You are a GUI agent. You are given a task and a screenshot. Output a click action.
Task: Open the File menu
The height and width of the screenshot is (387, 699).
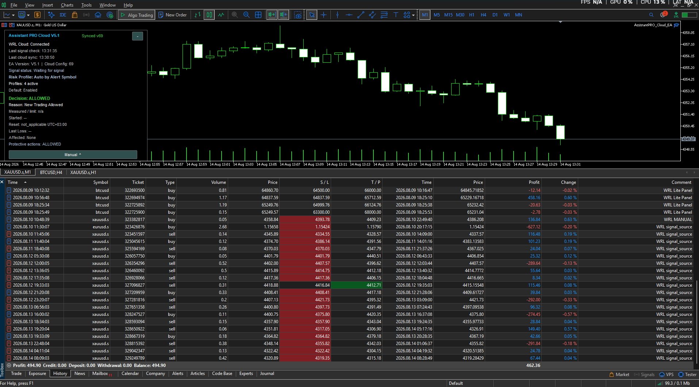click(14, 5)
